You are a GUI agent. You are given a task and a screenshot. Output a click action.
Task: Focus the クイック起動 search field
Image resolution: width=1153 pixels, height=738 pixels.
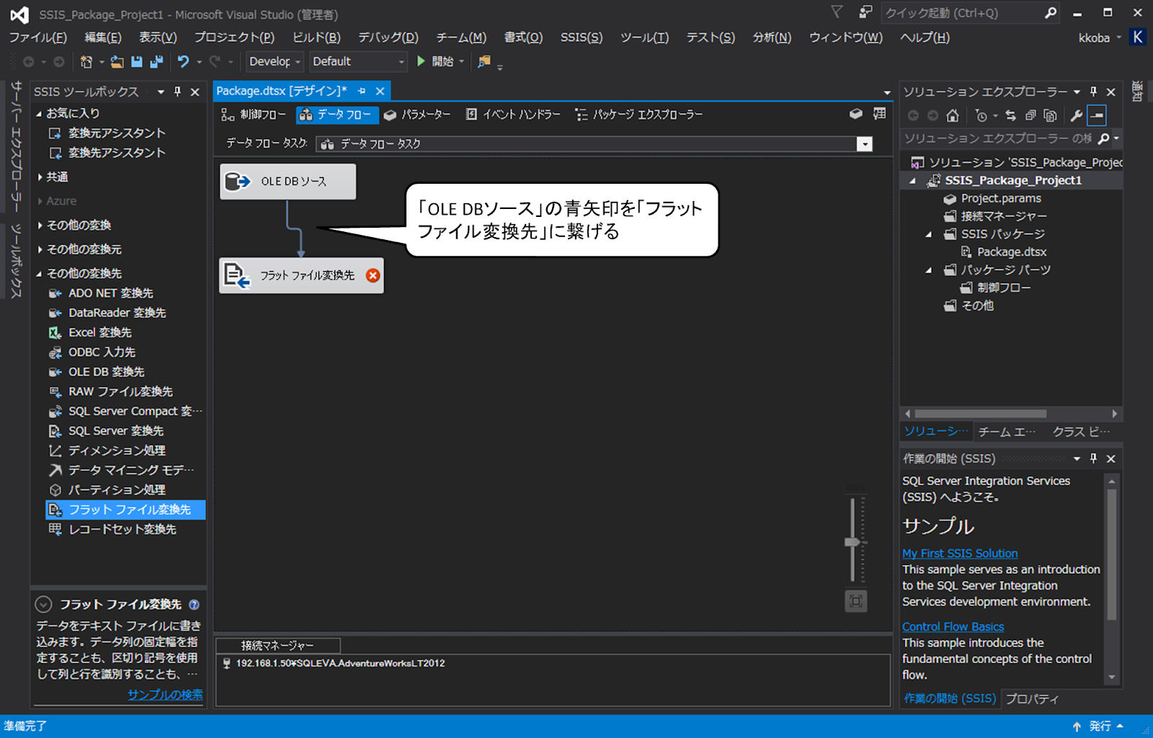[962, 13]
